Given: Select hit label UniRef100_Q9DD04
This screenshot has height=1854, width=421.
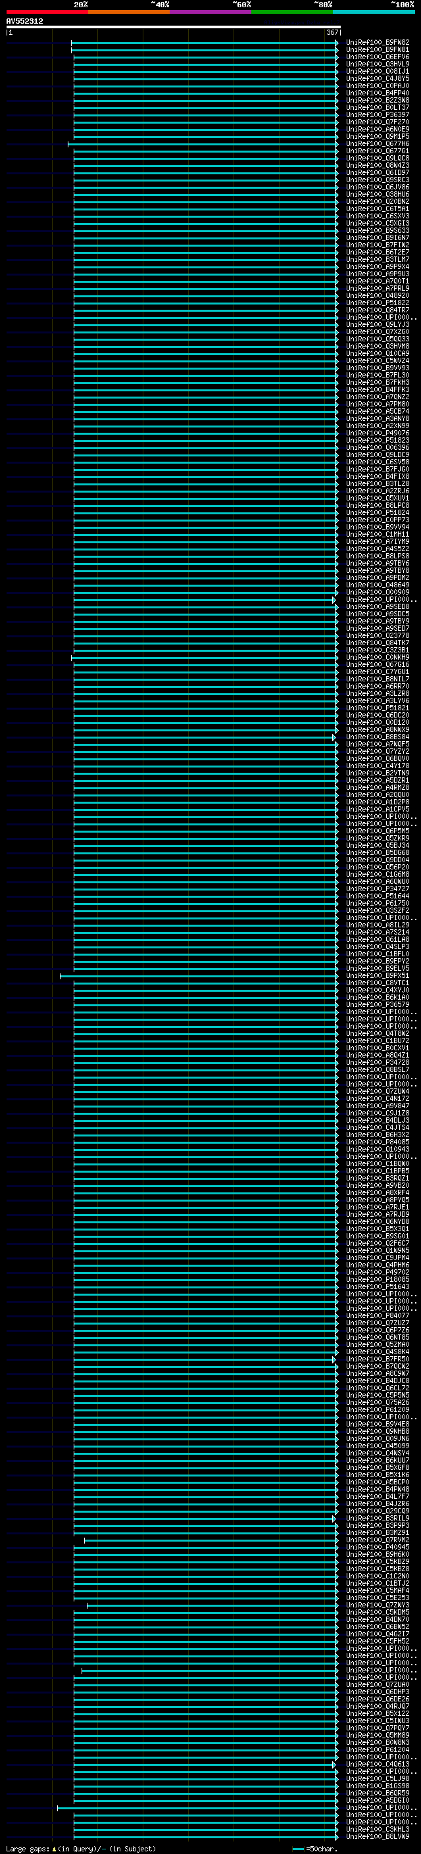Looking at the screenshot, I should pyautogui.click(x=378, y=860).
